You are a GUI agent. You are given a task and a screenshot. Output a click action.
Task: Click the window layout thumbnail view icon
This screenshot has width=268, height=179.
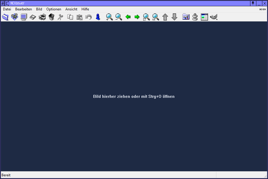coord(204,17)
